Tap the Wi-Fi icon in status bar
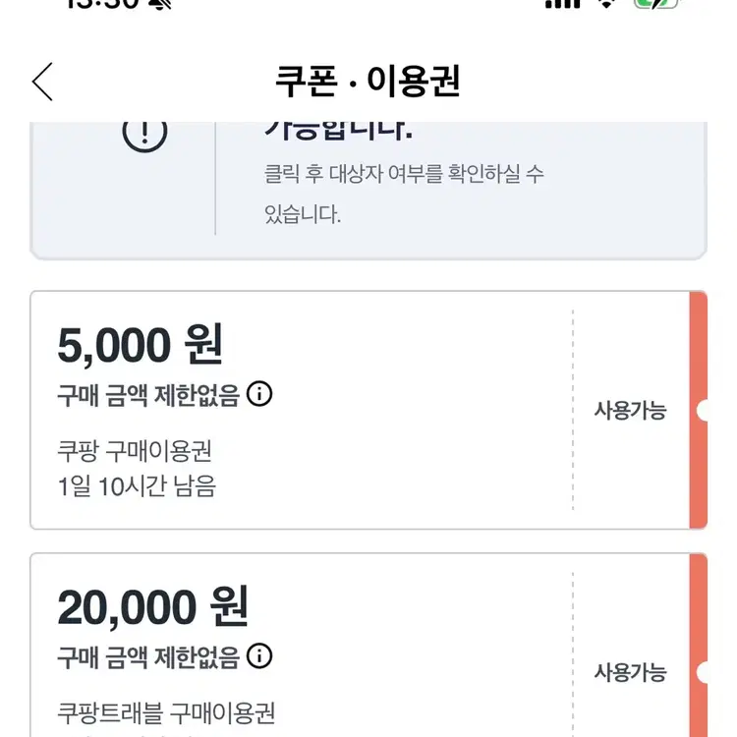This screenshot has width=737, height=737. click(x=608, y=4)
